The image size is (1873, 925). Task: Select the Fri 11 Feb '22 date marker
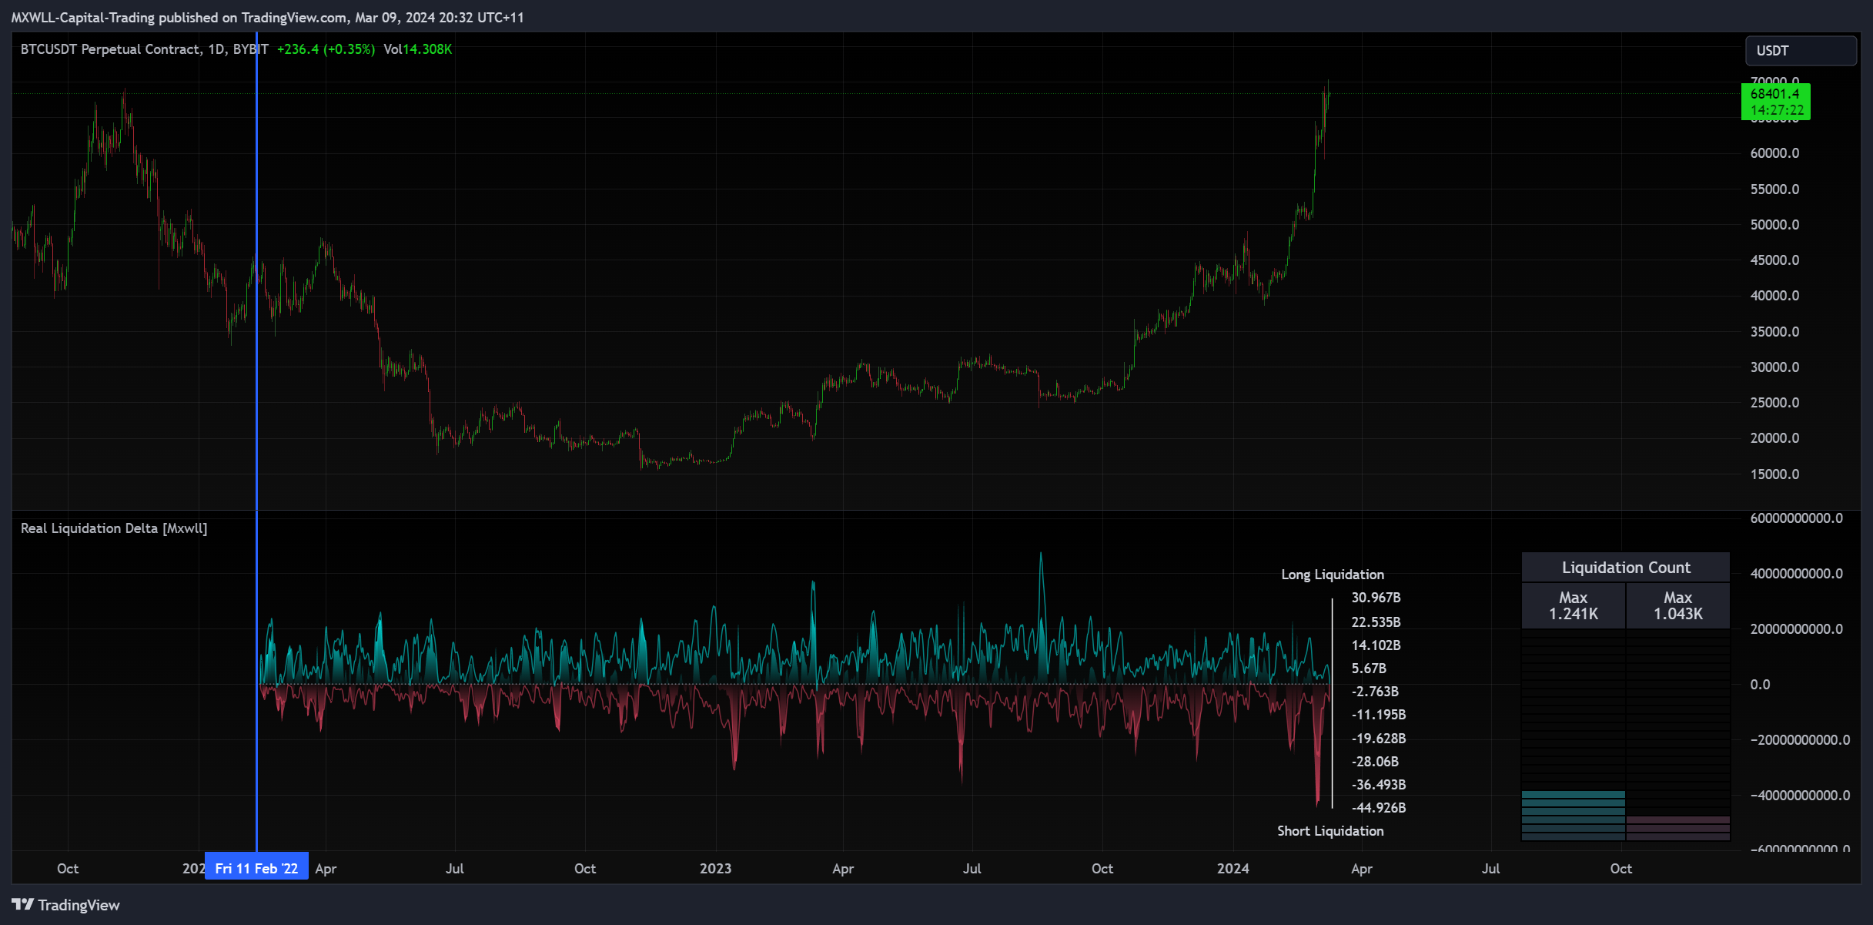pyautogui.click(x=256, y=868)
